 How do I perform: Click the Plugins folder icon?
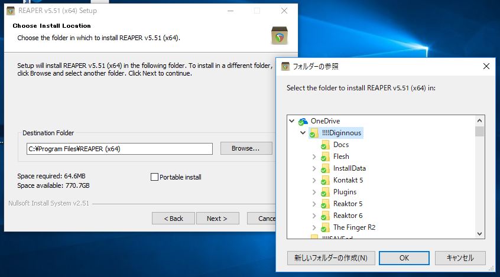pos(325,192)
